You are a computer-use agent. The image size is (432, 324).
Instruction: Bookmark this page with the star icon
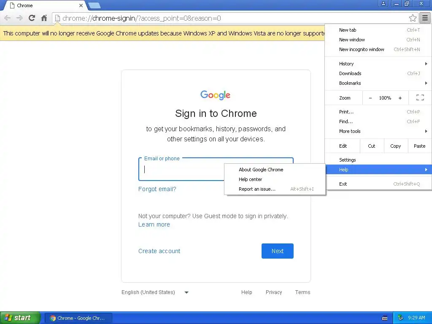pos(413,18)
